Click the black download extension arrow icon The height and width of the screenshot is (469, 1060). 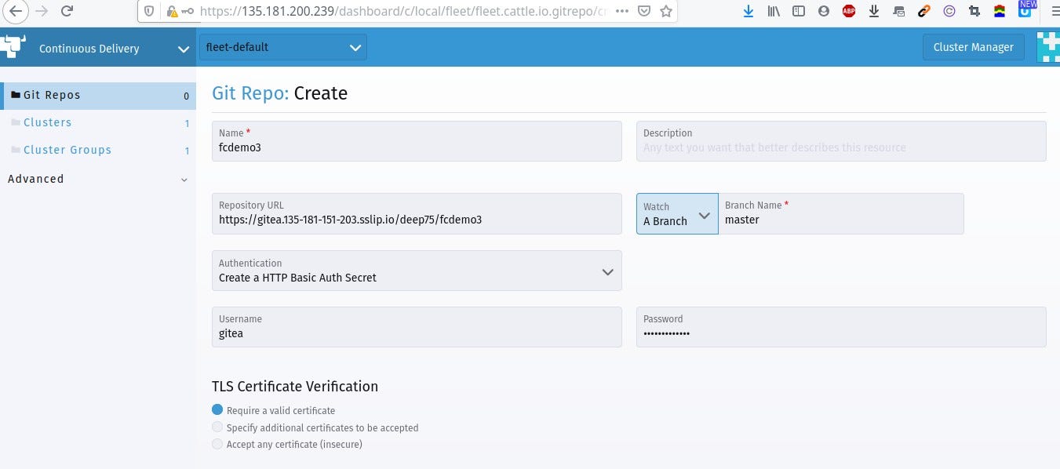point(874,12)
